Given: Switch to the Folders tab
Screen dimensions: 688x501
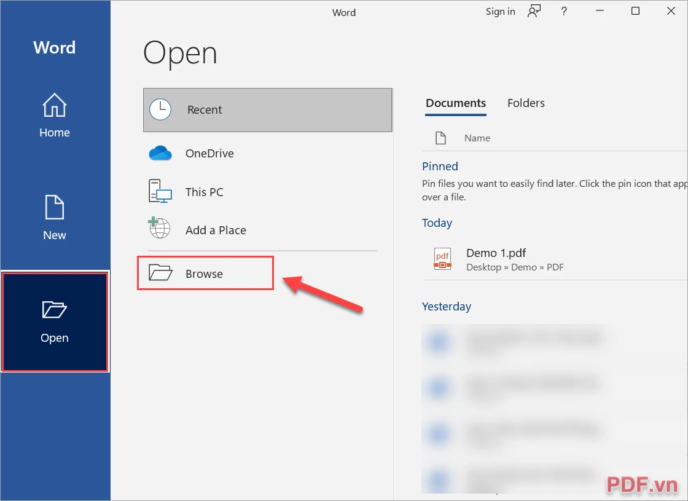Looking at the screenshot, I should coord(526,103).
